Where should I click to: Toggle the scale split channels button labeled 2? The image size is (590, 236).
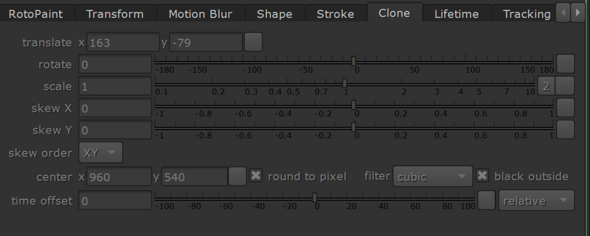pos(546,86)
